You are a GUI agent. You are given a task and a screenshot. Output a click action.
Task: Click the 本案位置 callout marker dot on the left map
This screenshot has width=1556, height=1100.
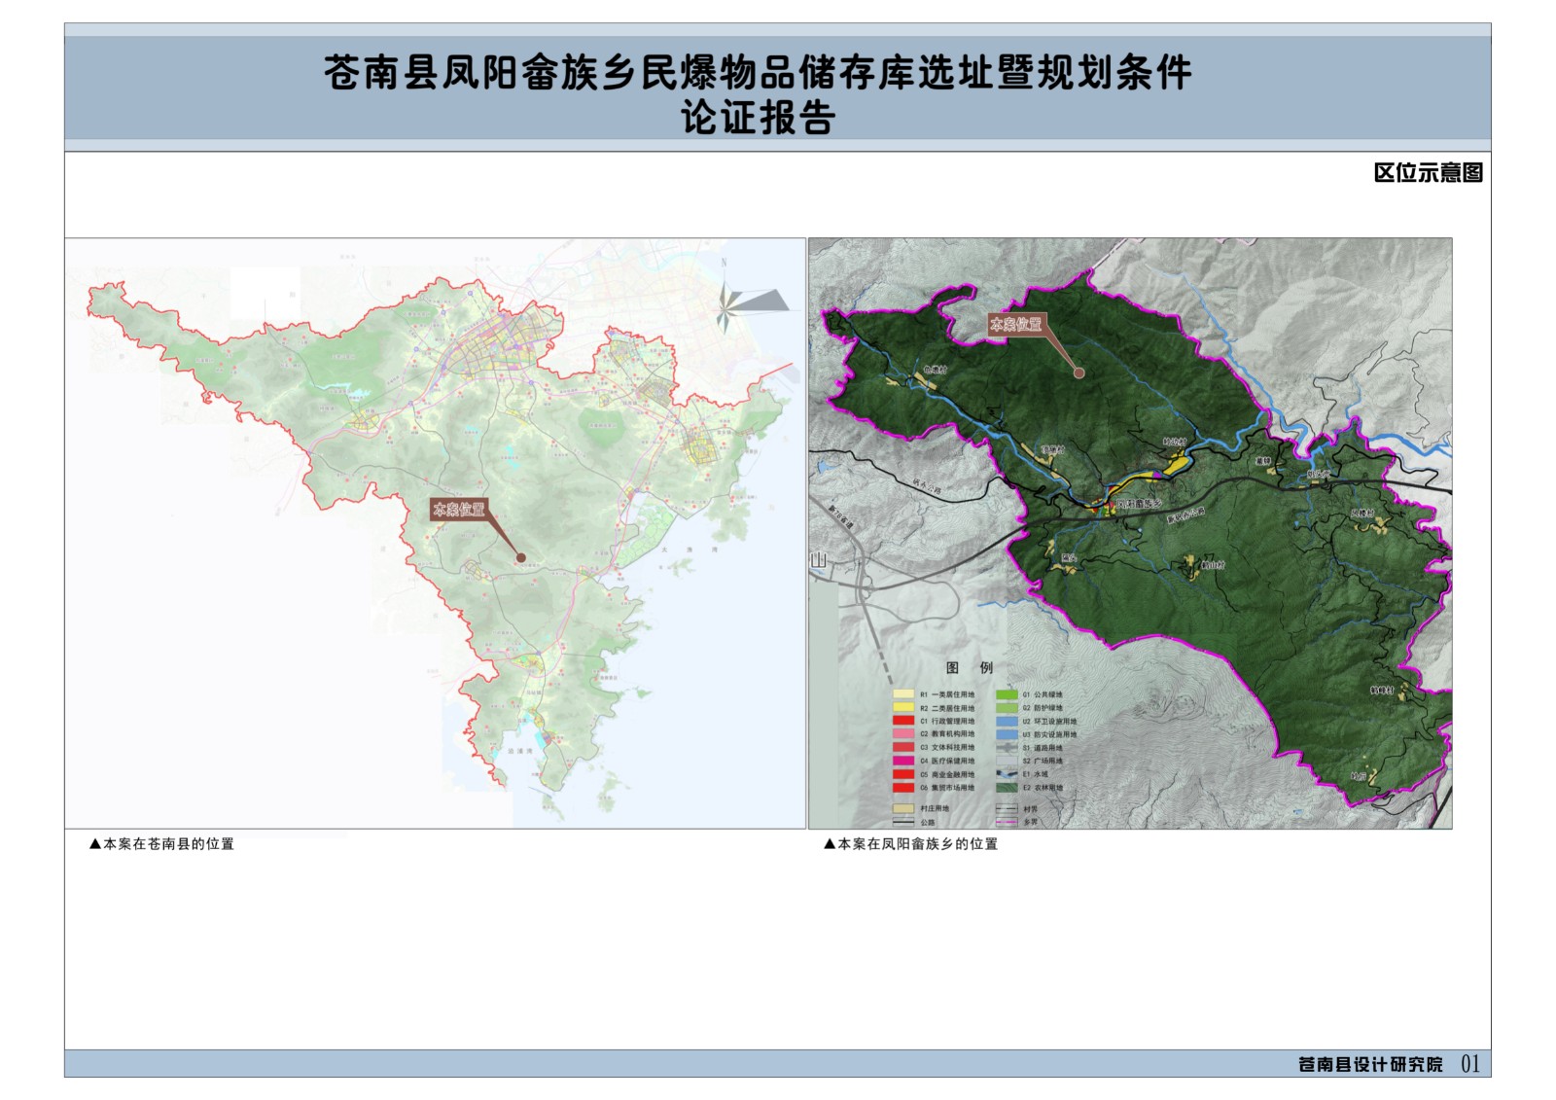[x=521, y=558]
